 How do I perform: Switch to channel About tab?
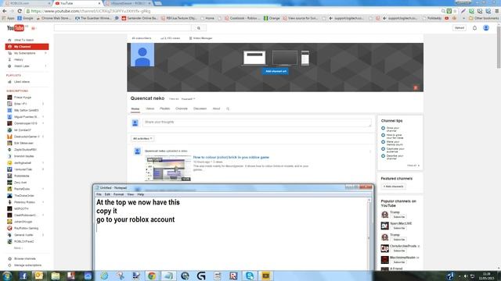tap(216, 108)
